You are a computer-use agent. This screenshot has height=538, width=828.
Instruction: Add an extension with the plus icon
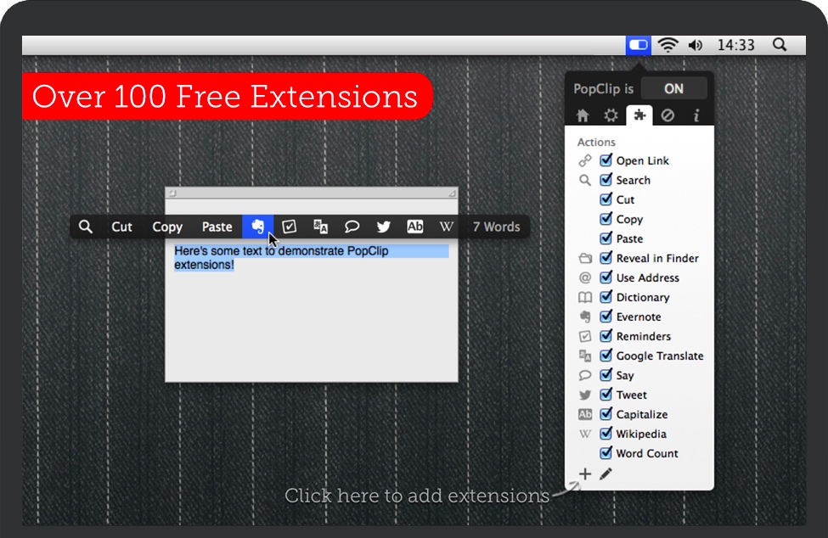click(584, 474)
